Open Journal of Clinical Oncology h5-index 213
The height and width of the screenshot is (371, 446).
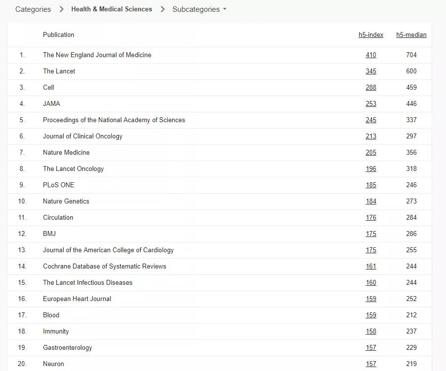coord(371,136)
